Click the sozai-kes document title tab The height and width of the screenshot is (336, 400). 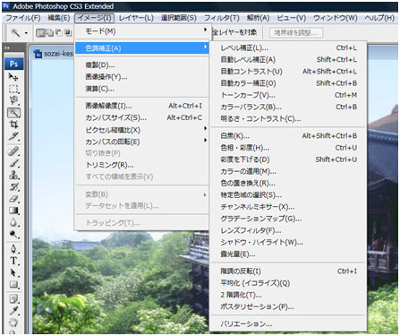54,54
